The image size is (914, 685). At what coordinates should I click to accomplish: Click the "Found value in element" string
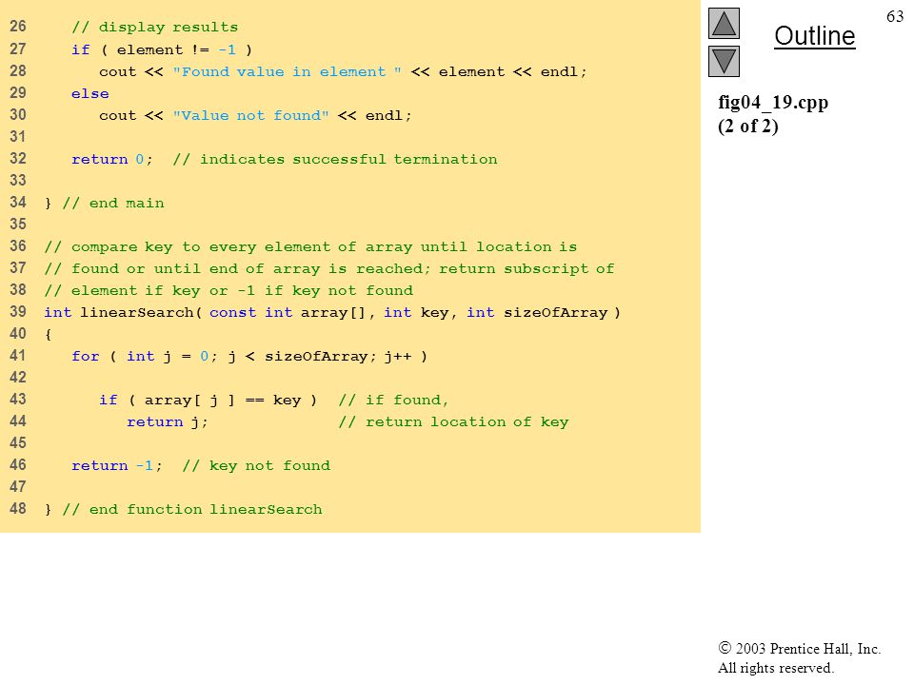point(287,71)
